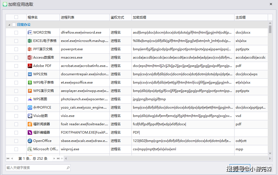Click the WPS画图 icon
The height and width of the screenshot is (175, 278).
[30, 99]
